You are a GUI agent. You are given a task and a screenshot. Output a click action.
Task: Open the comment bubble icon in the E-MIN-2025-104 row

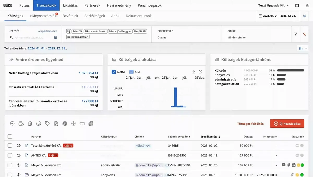click(284, 165)
